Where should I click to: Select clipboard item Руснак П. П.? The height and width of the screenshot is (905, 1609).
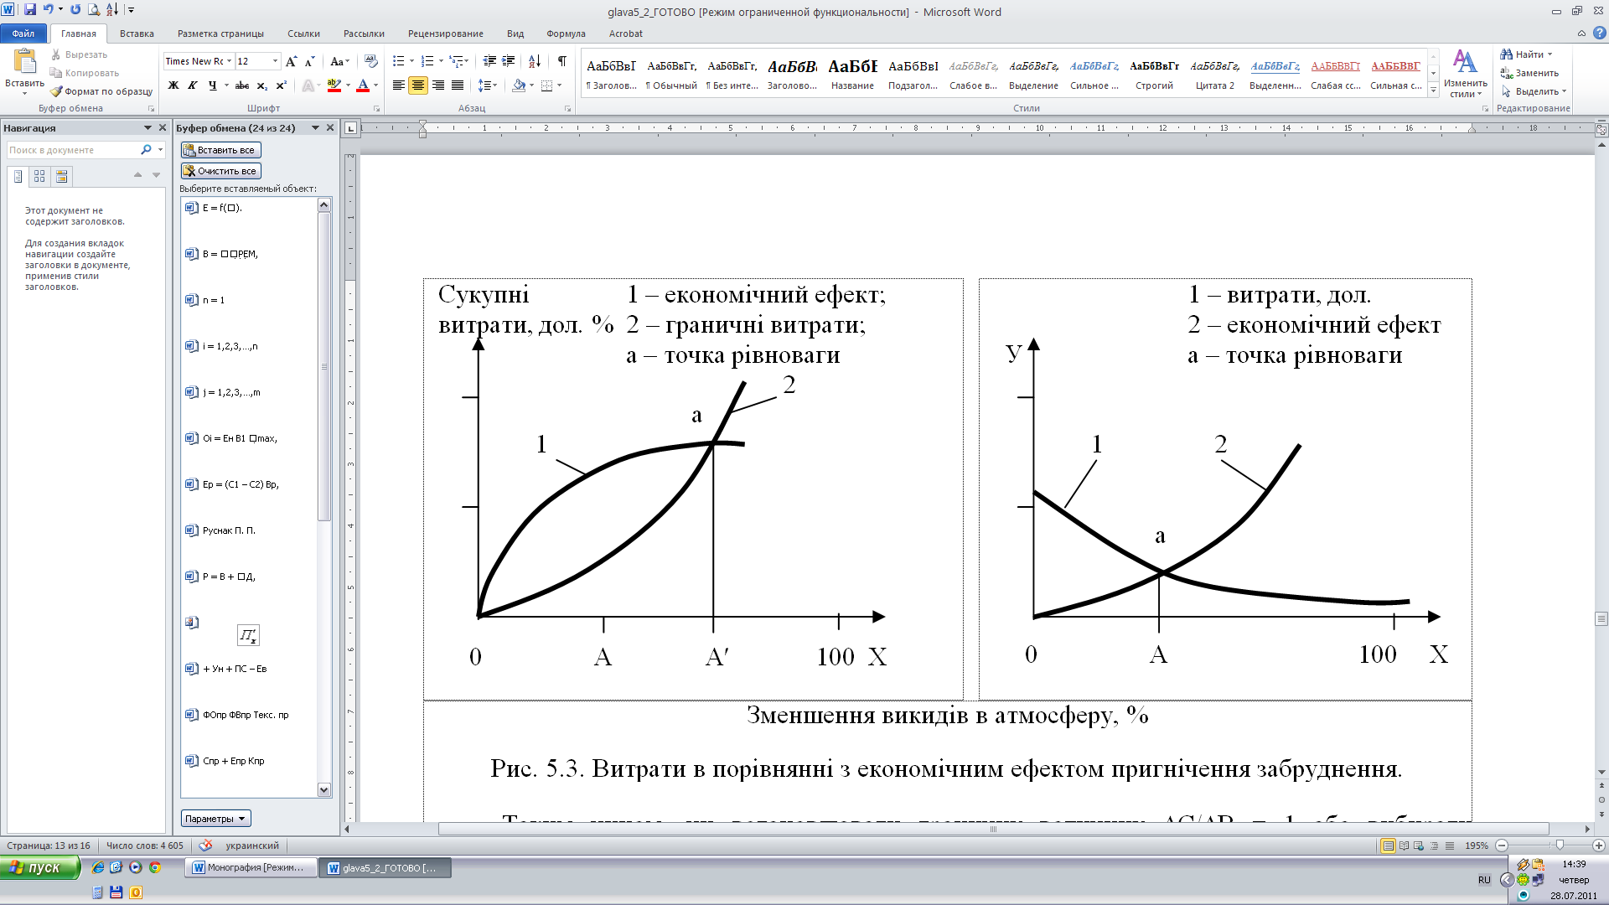click(x=250, y=530)
